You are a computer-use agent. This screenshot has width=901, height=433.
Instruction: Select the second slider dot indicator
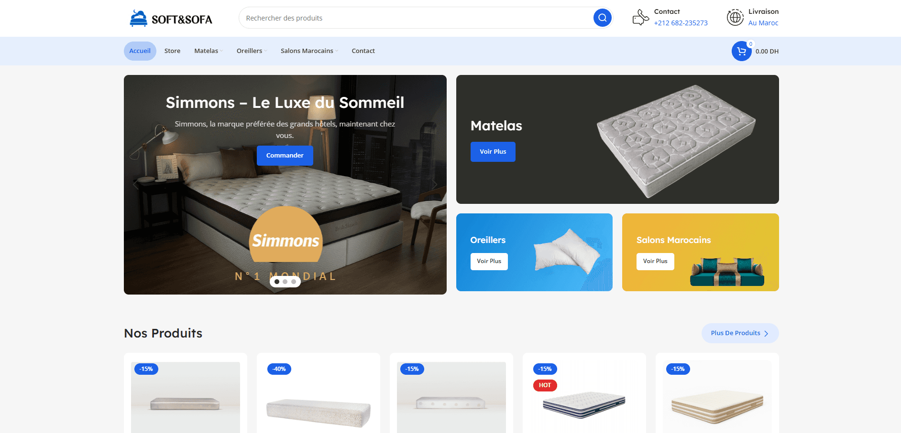point(286,282)
